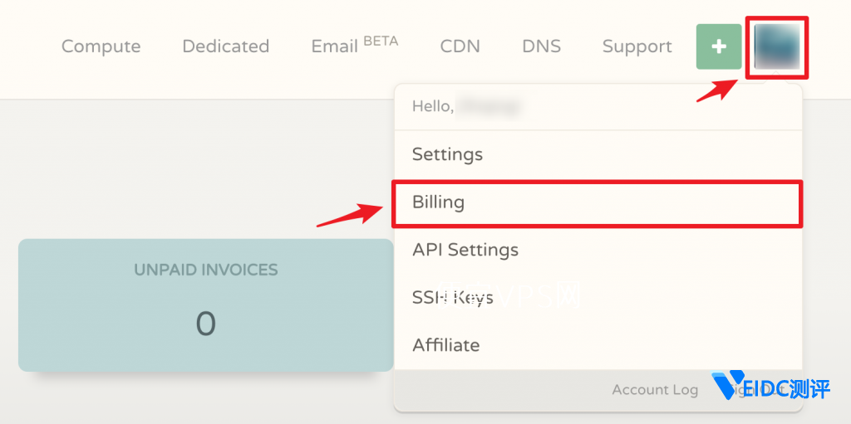Open the blurred user avatar menu
Screen dimensions: 851x424
pyautogui.click(x=777, y=46)
